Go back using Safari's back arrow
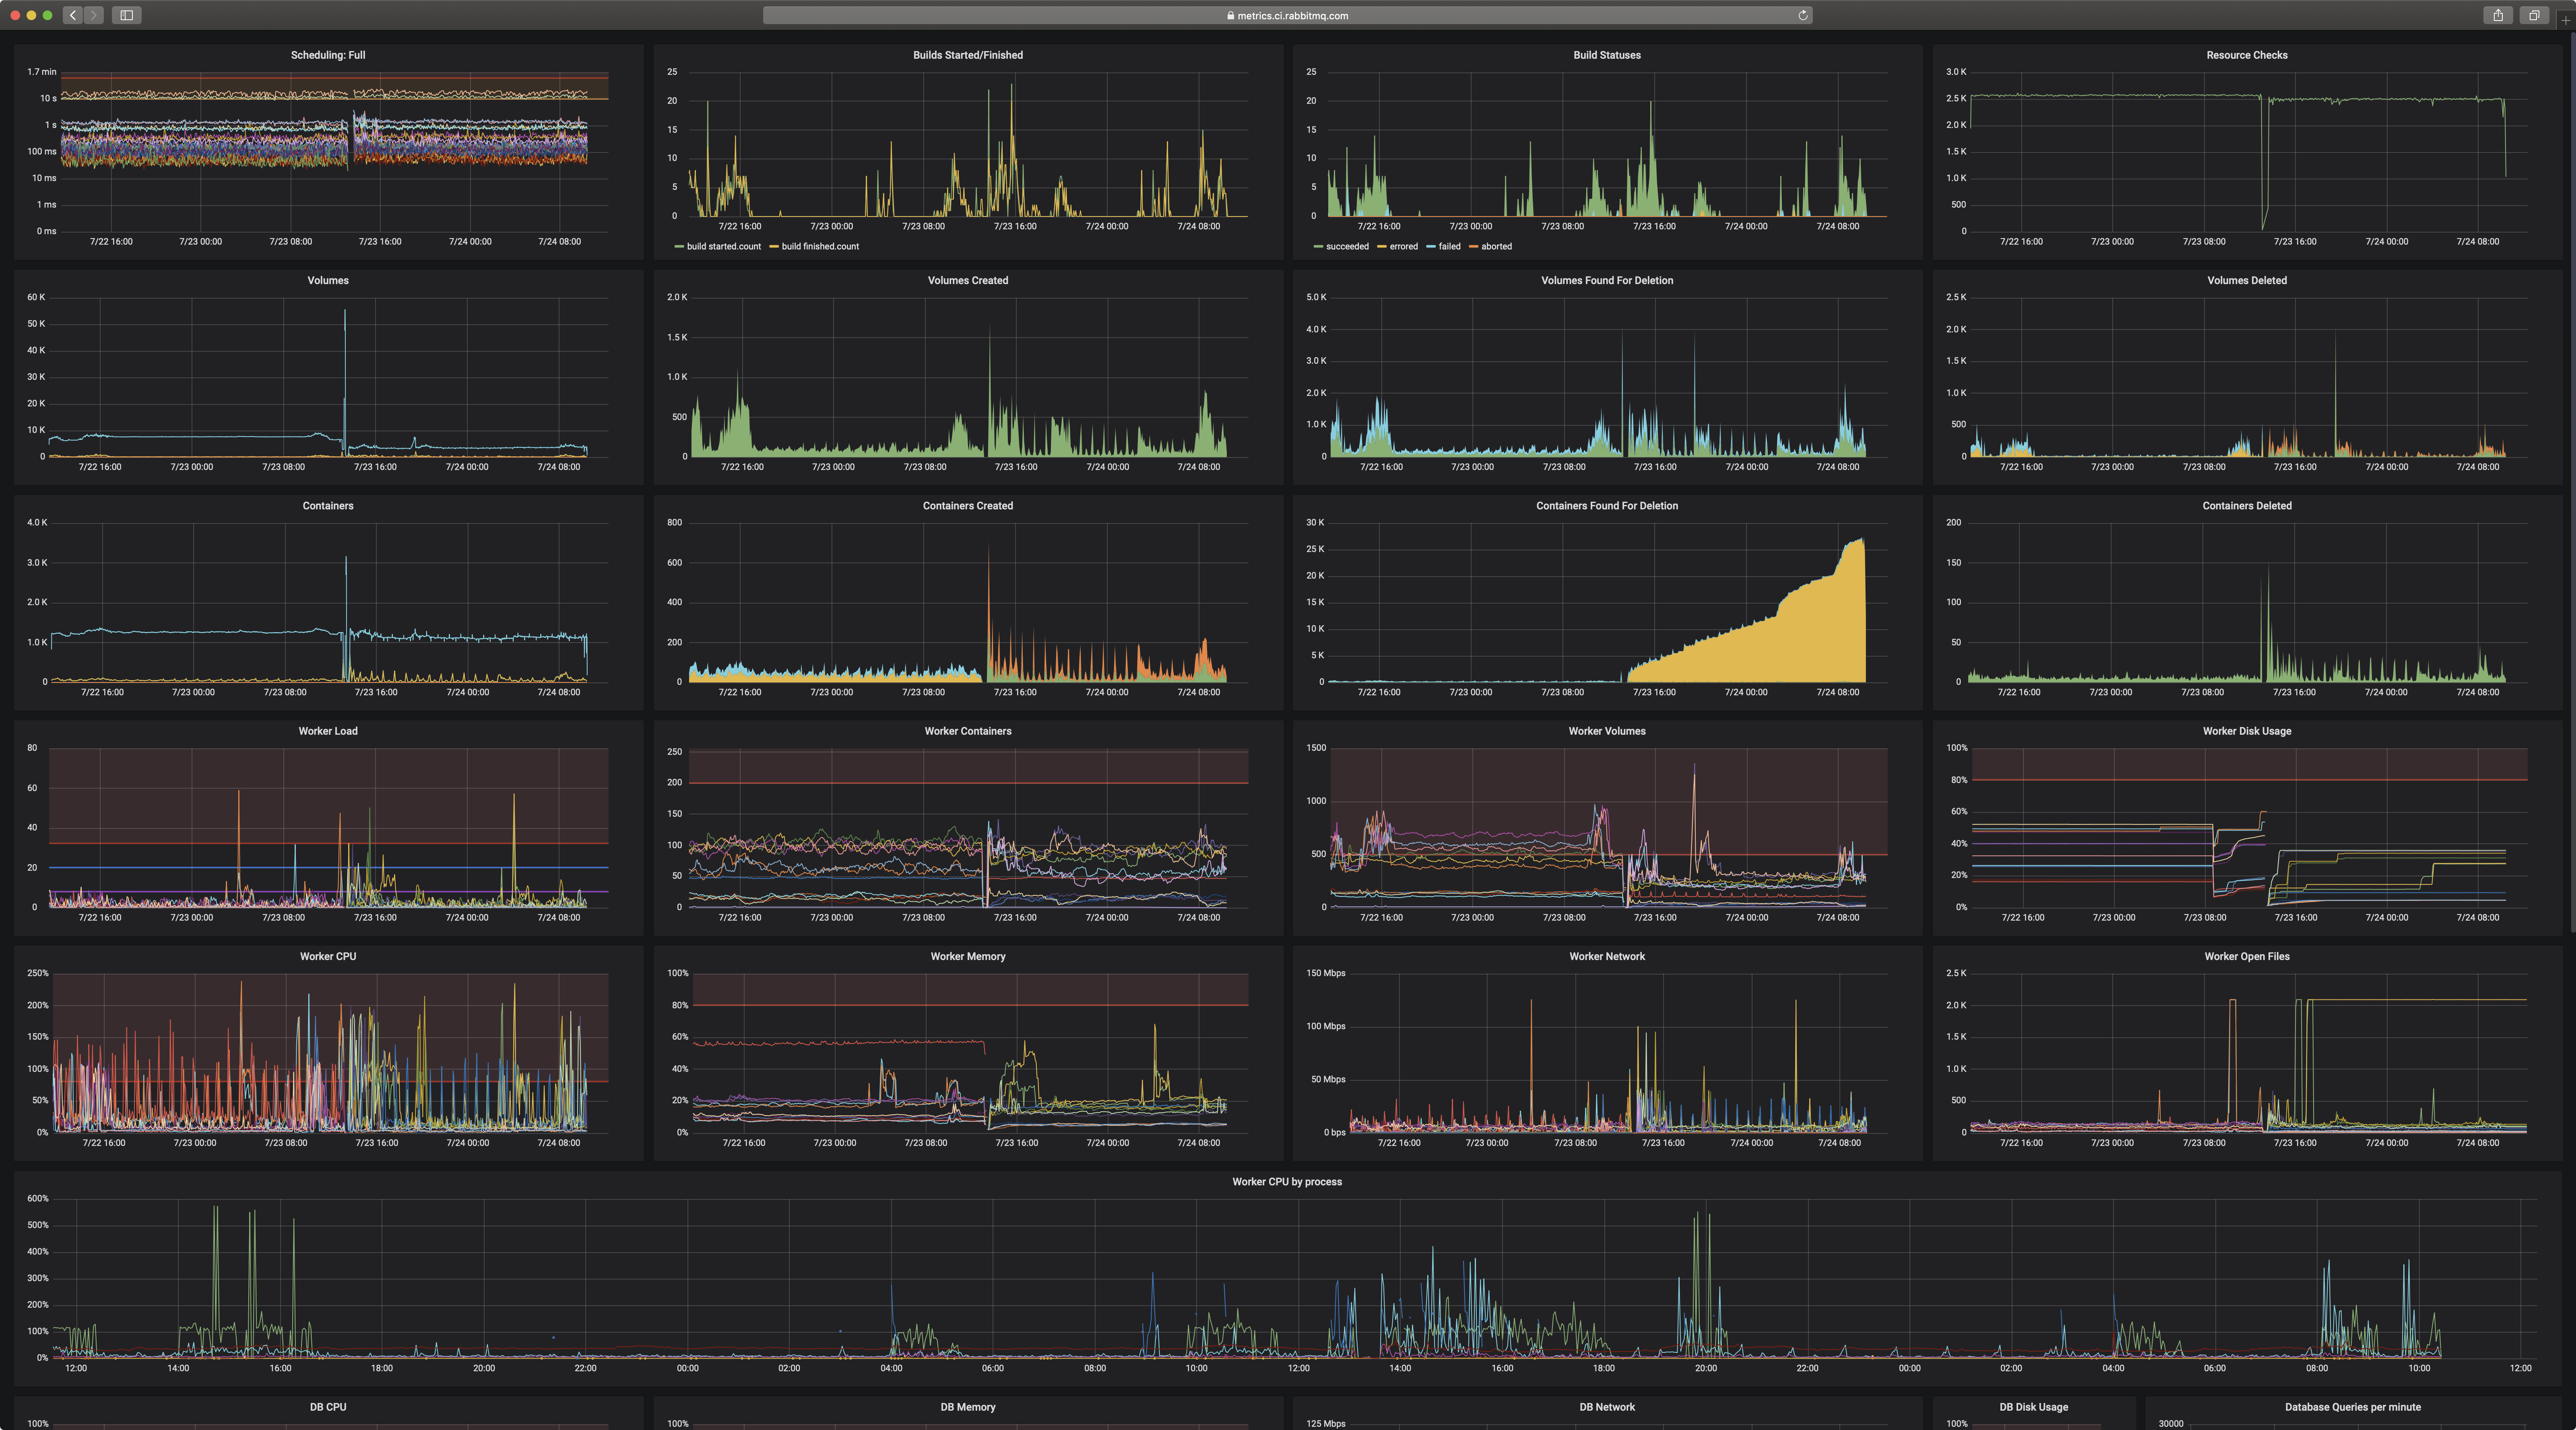This screenshot has width=2576, height=1430. point(73,15)
